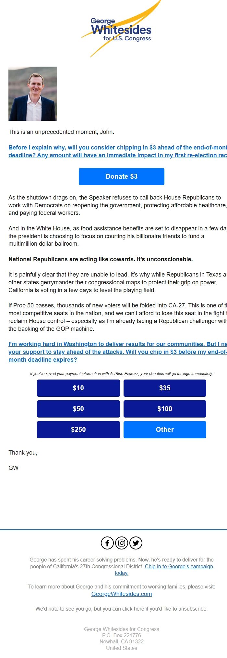Click the Newhall CA mailing address text

122,641
